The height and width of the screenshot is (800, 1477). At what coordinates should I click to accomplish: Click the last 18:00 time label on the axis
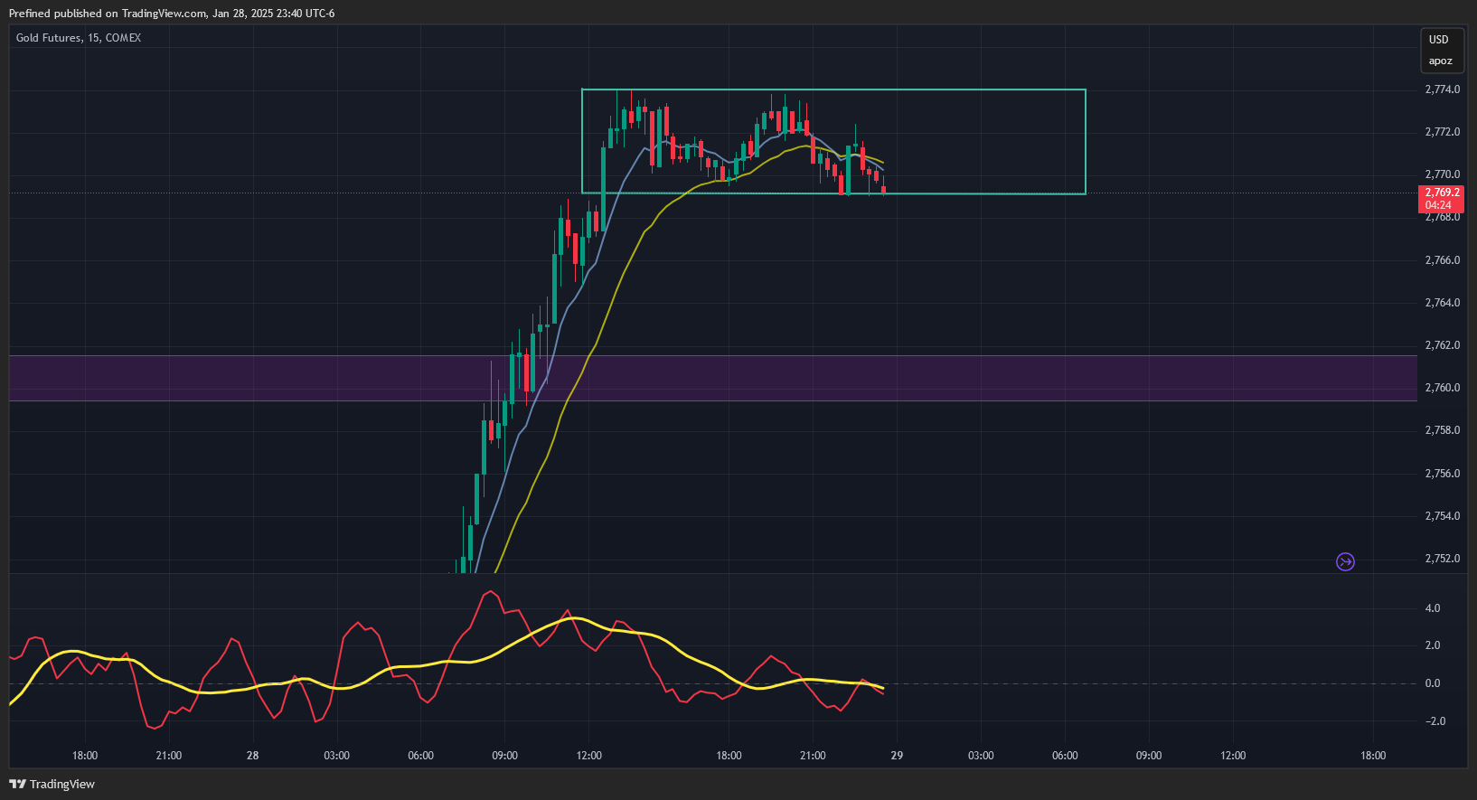[x=1373, y=756]
